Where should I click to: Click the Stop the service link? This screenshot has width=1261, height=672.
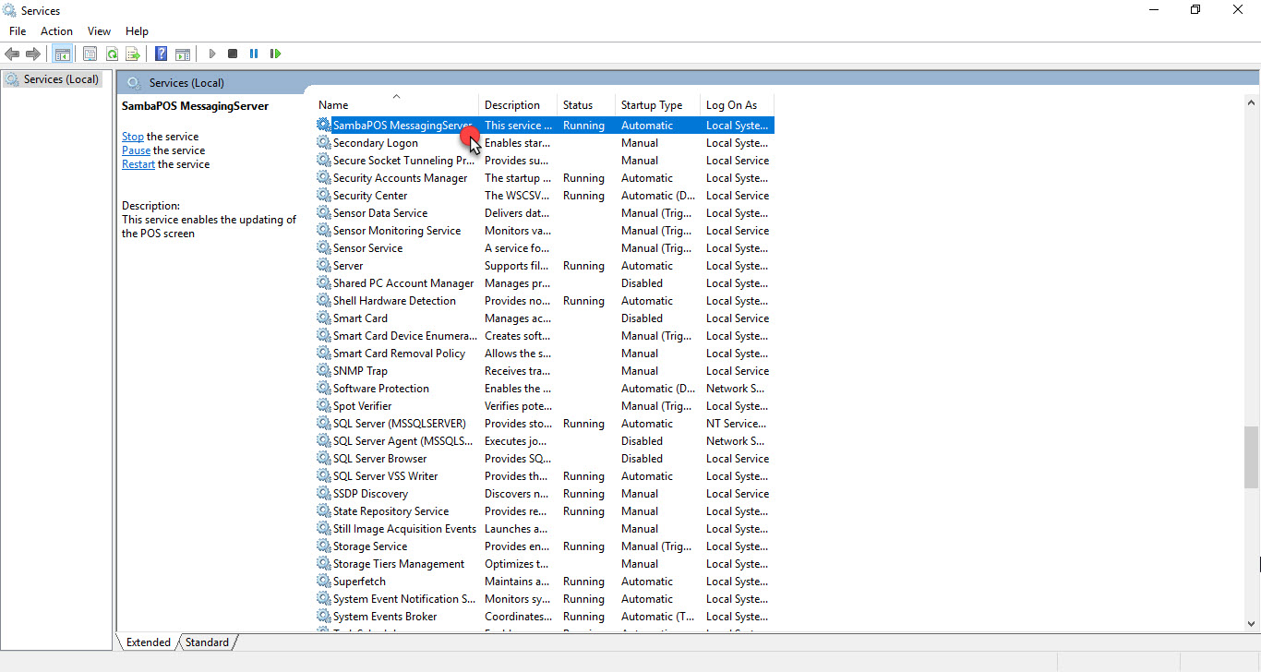133,137
